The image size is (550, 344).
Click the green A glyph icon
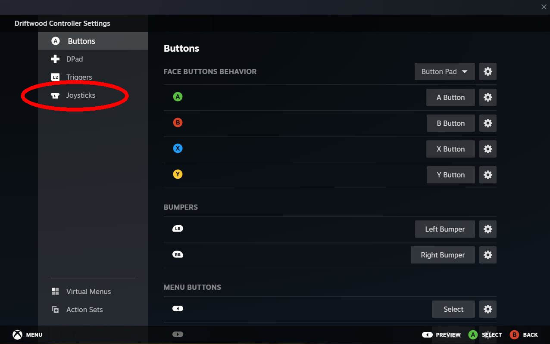[x=178, y=97]
